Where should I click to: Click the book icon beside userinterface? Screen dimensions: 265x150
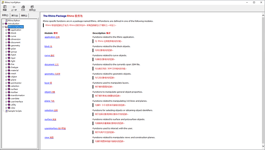pyautogui.click(x=9, y=101)
